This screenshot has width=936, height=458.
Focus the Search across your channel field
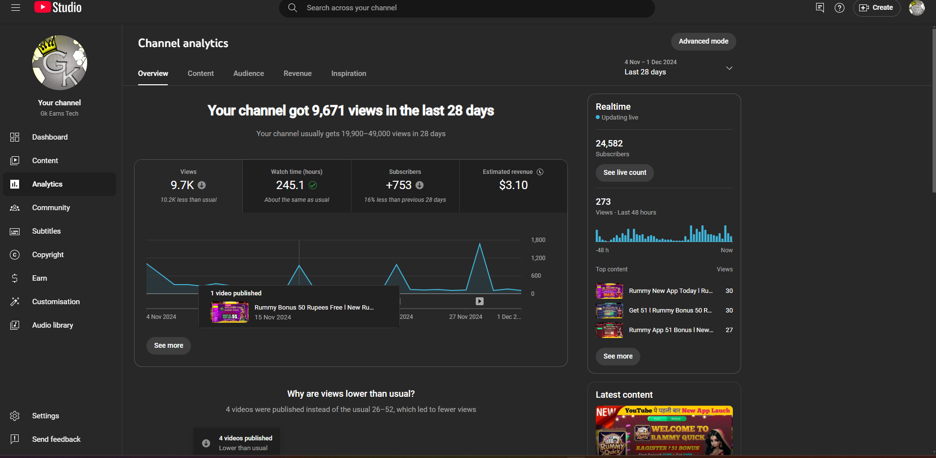coord(467,8)
